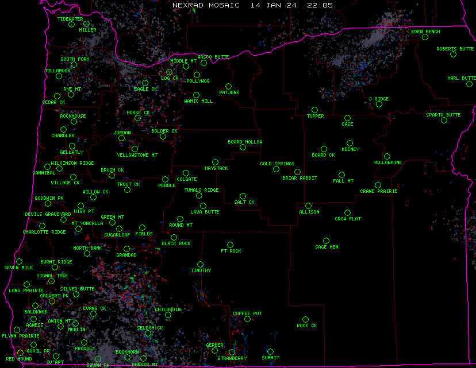
Task: Pick the SAGE HEN station marker
Action: [326, 241]
